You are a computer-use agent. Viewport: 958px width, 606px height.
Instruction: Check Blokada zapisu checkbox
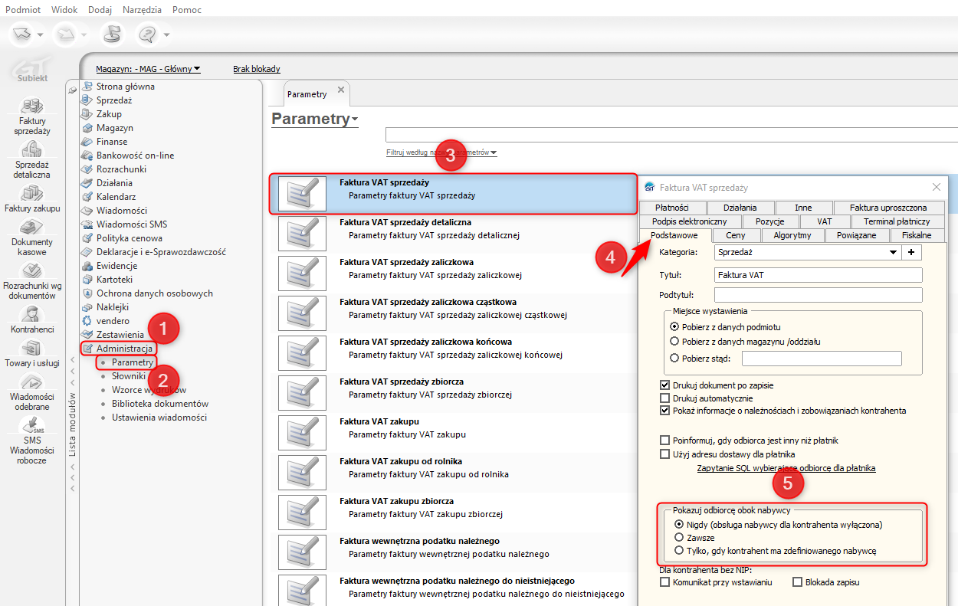798,582
